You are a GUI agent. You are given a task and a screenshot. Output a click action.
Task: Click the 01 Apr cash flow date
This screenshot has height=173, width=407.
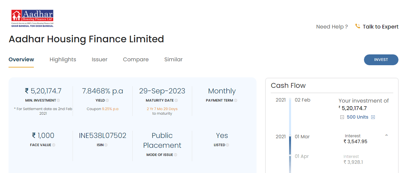[302, 156]
